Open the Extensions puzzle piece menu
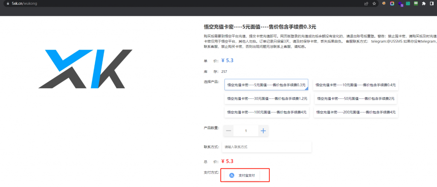The image size is (437, 187). [x=424, y=3]
